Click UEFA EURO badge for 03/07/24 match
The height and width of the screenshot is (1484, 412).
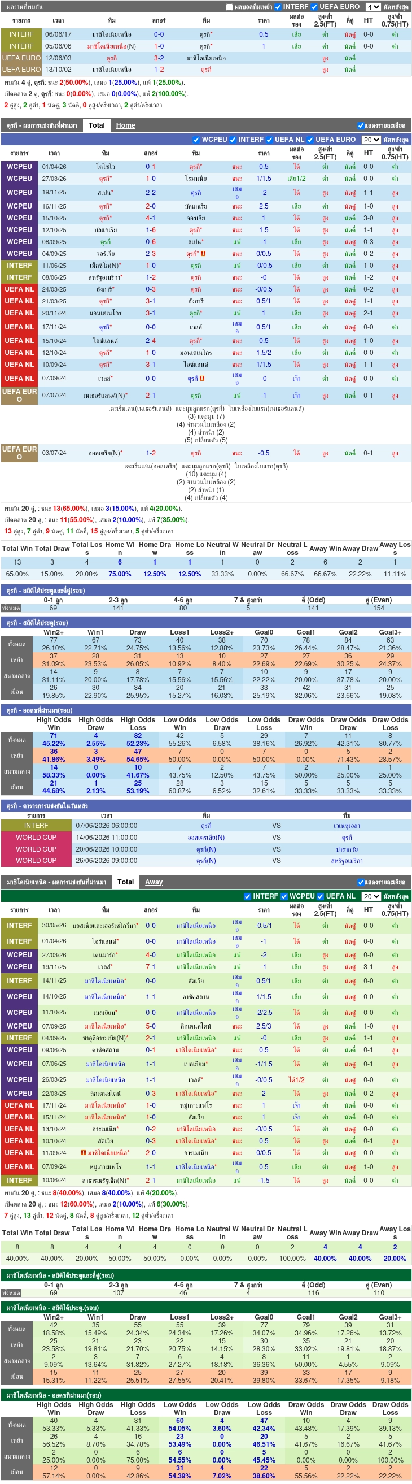pyautogui.click(x=20, y=453)
